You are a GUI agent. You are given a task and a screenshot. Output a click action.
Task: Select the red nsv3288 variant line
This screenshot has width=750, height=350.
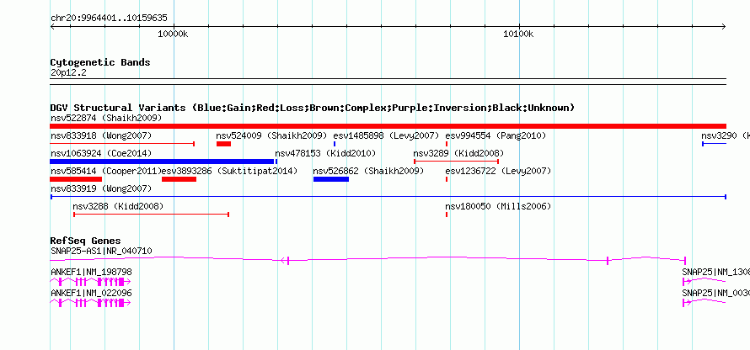pos(151,215)
